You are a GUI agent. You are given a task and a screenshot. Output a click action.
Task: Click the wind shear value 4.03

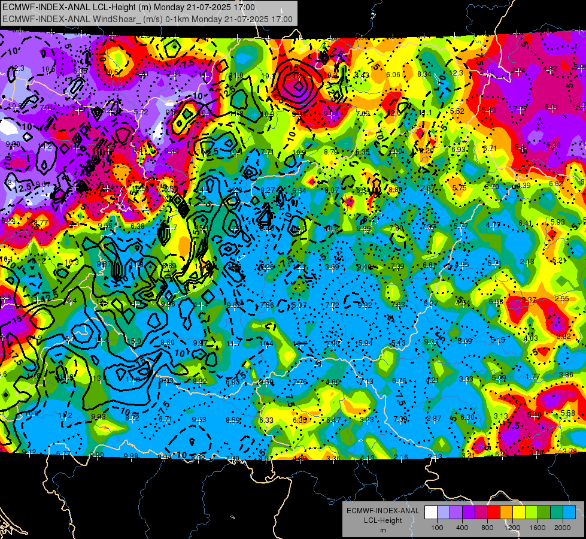click(x=531, y=338)
